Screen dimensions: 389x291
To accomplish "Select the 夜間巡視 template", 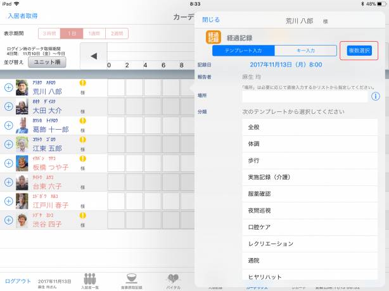I will (310, 211).
